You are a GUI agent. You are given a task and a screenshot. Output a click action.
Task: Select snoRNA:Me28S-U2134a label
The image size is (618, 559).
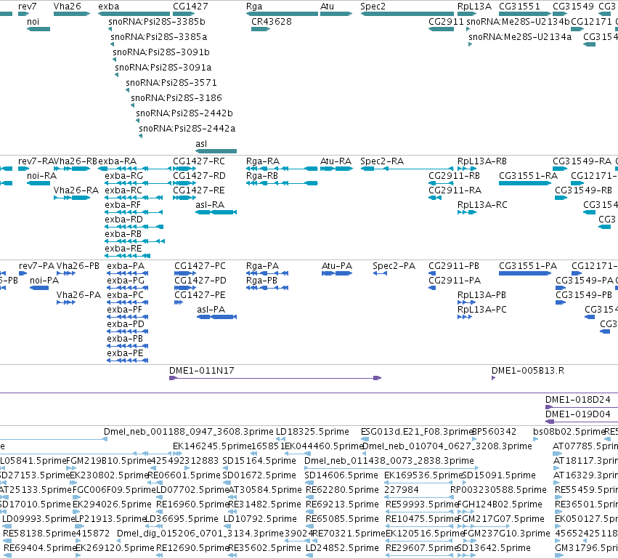click(x=520, y=36)
